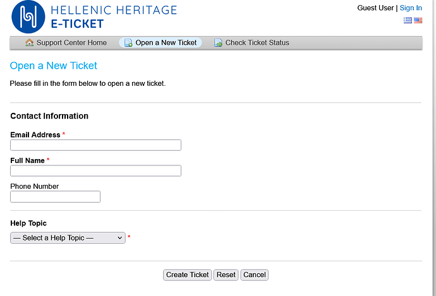
Task: Switch language with the US flag icon
Action: (x=418, y=21)
